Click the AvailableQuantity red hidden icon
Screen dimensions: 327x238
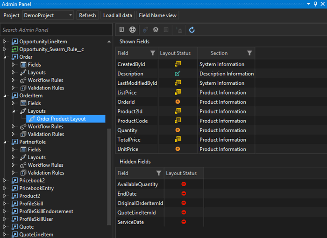click(184, 184)
